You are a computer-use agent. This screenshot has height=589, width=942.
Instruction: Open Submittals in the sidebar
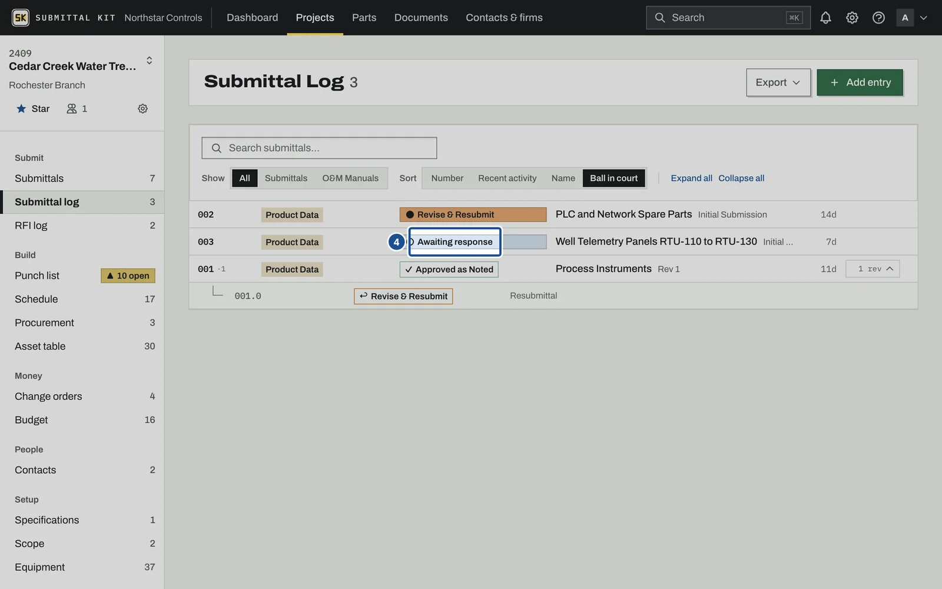point(82,178)
